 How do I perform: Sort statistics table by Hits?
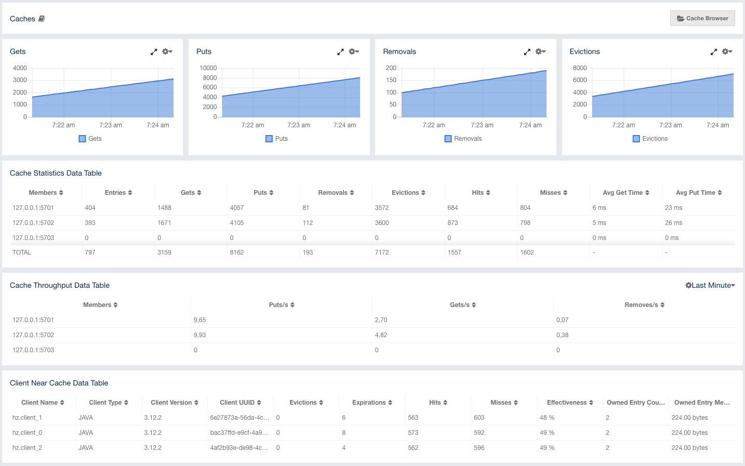click(481, 193)
